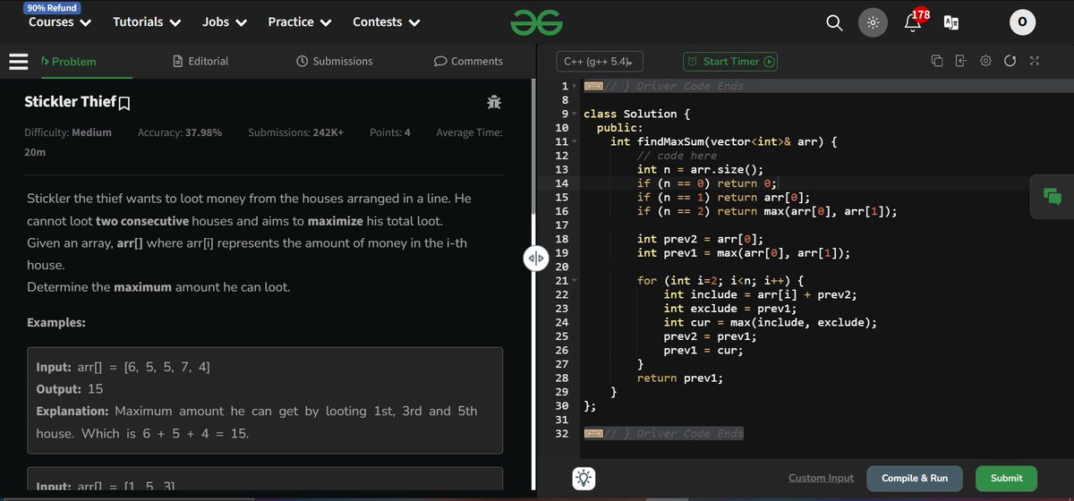Image resolution: width=1074 pixels, height=501 pixels.
Task: Click the 'return prev1;' code line
Action: (679, 378)
